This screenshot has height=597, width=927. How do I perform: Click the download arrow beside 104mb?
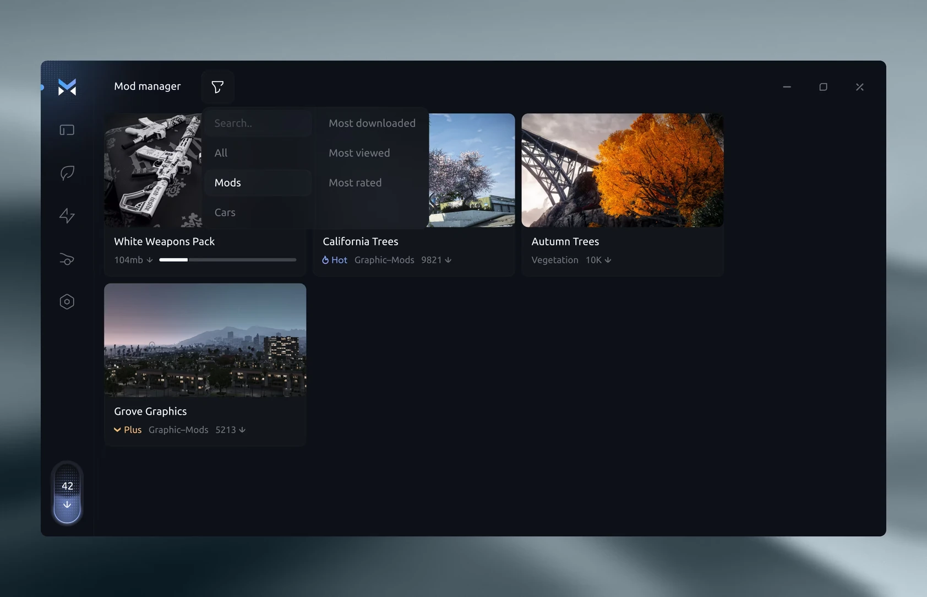click(x=150, y=260)
